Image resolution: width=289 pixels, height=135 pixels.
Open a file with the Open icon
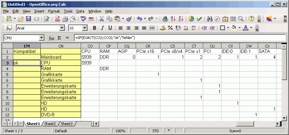click(21, 19)
